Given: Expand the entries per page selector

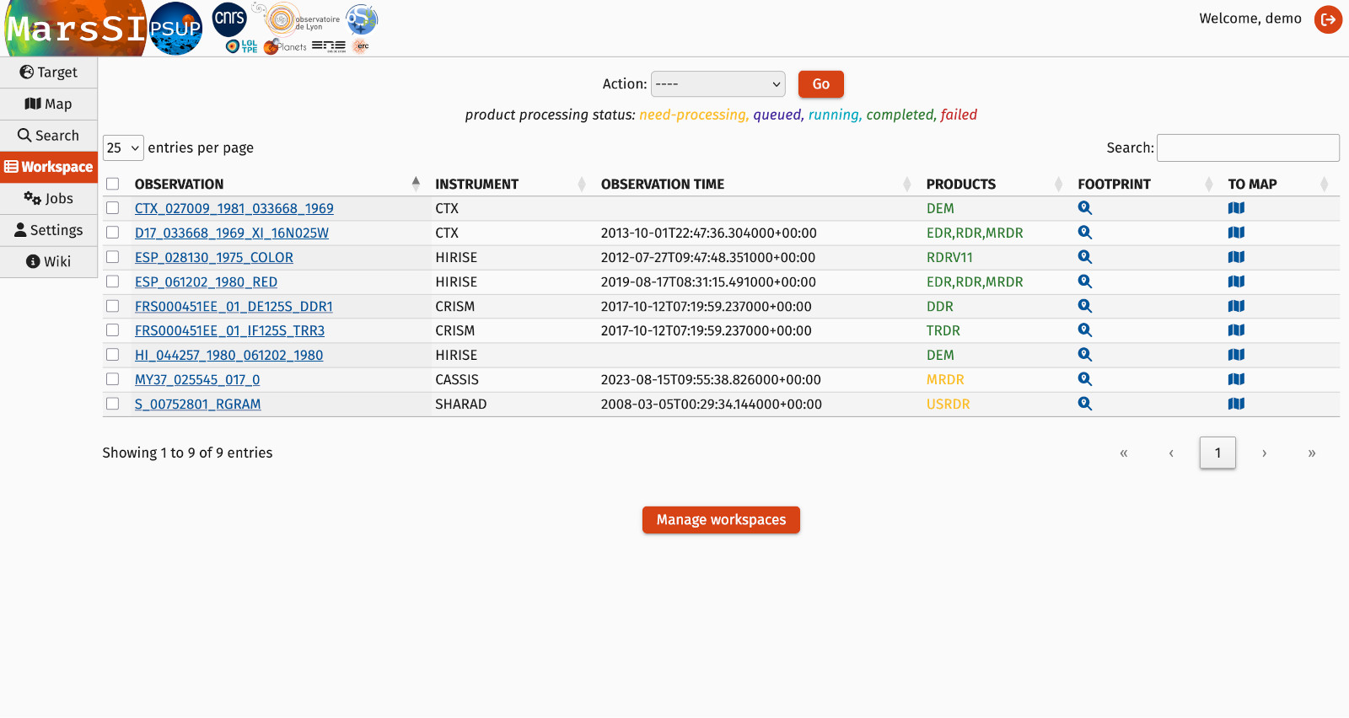Looking at the screenshot, I should (x=123, y=148).
